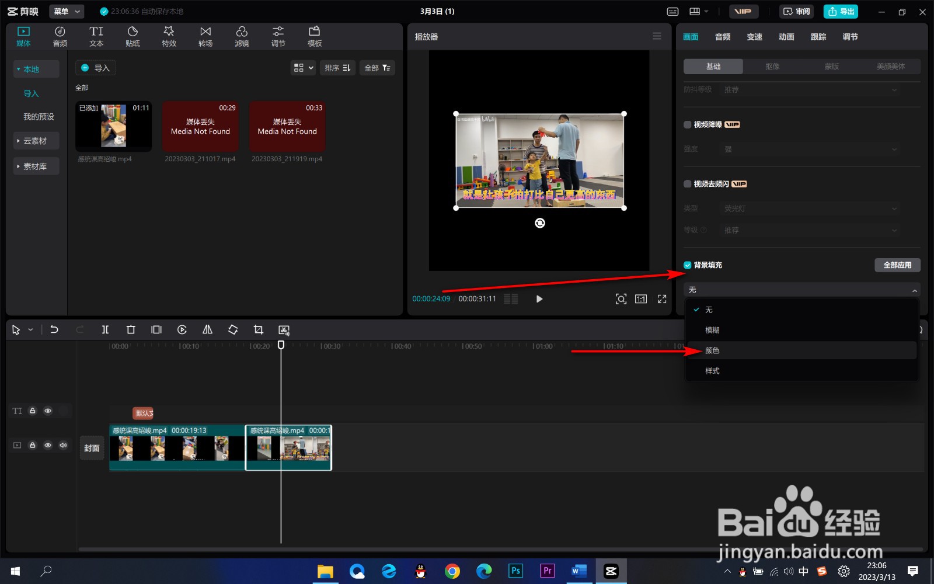Click the split clip tool
Screen dimensions: 934x584
pyautogui.click(x=105, y=329)
